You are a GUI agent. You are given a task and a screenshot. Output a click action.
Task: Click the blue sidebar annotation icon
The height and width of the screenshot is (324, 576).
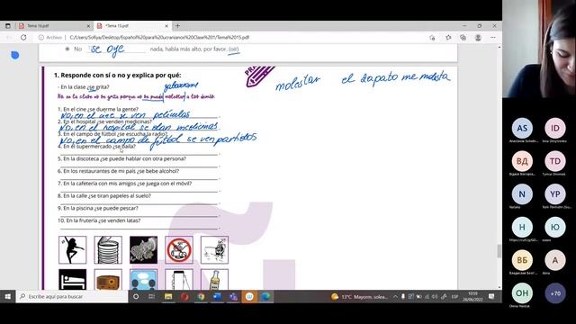15,55
